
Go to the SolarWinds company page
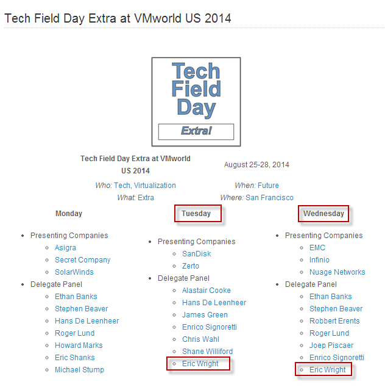(x=74, y=272)
